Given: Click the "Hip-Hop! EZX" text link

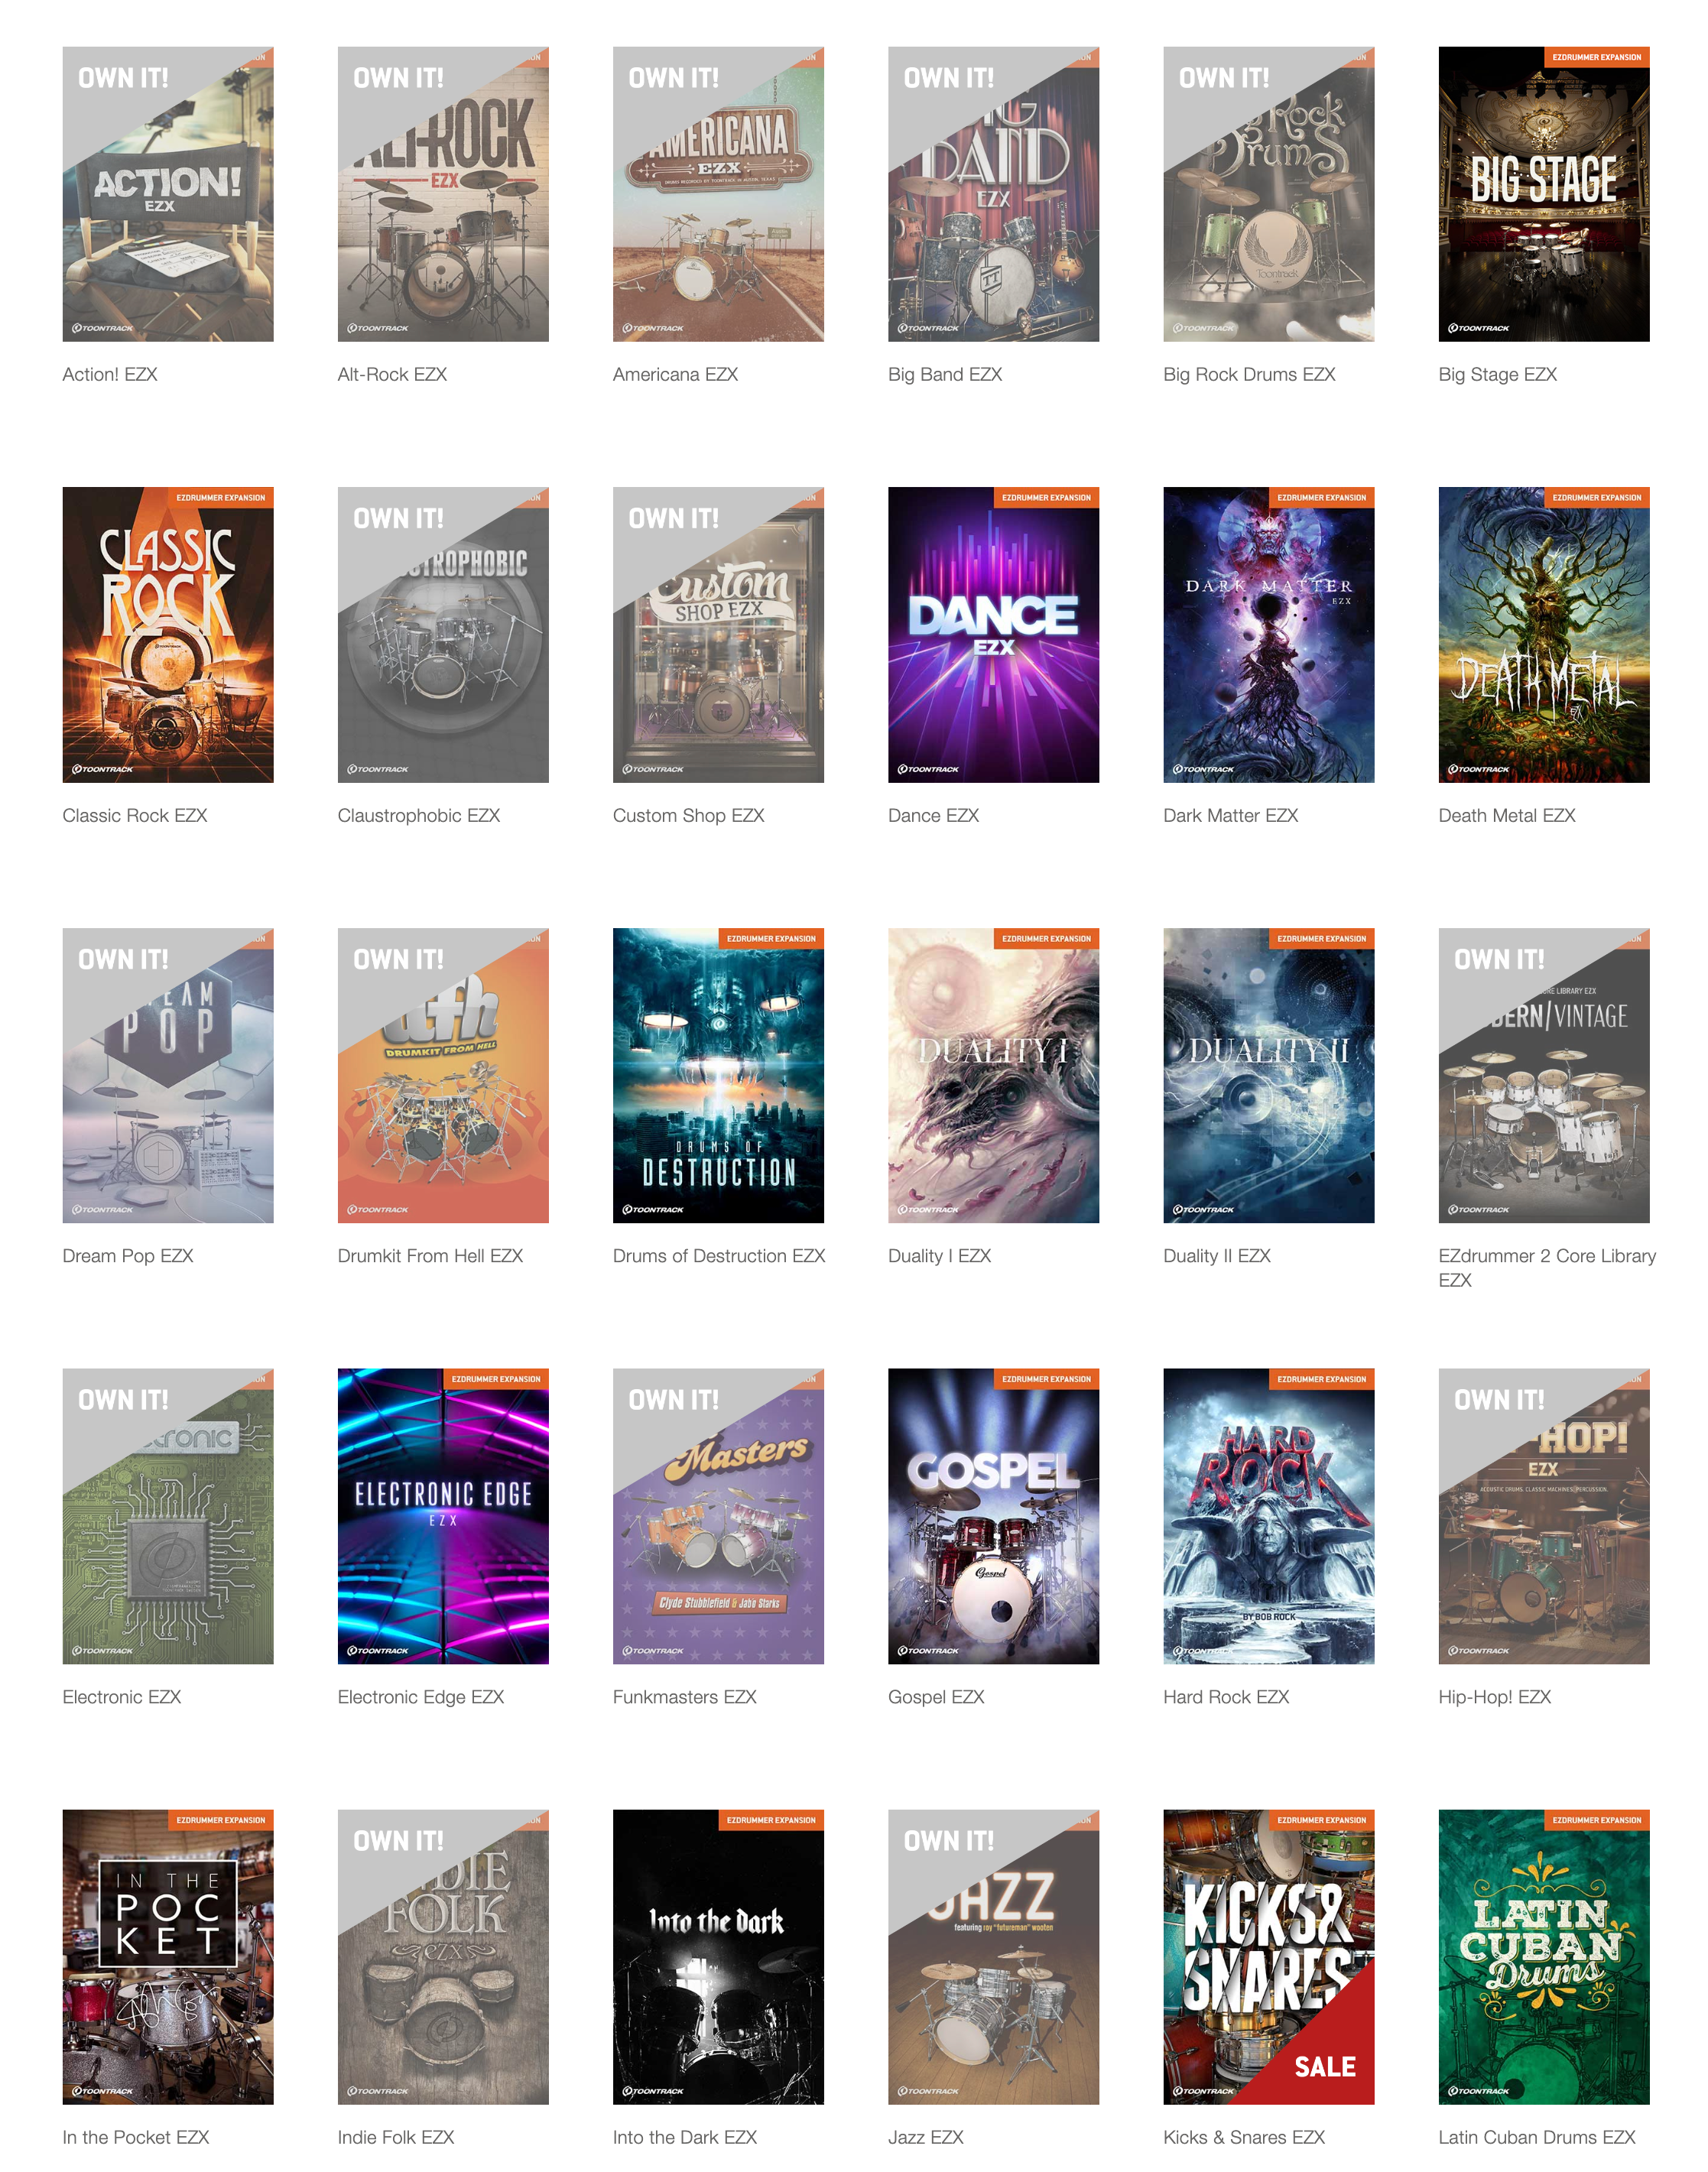Looking at the screenshot, I should (x=1493, y=1697).
